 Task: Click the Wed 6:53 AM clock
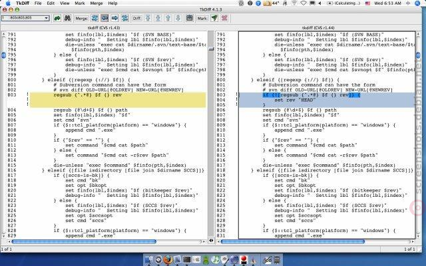(x=387, y=3)
